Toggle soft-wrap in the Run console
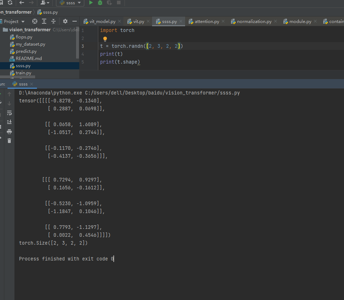Viewport: 344px width, 300px height. tap(9, 113)
